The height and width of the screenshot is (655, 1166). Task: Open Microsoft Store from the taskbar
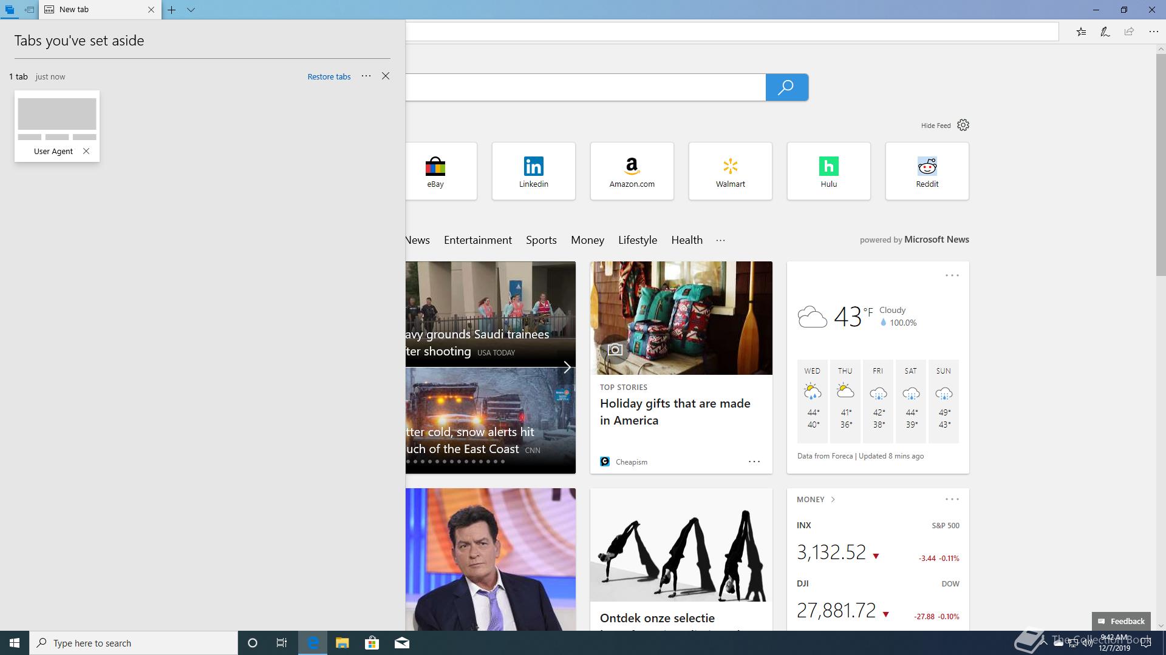tap(372, 643)
